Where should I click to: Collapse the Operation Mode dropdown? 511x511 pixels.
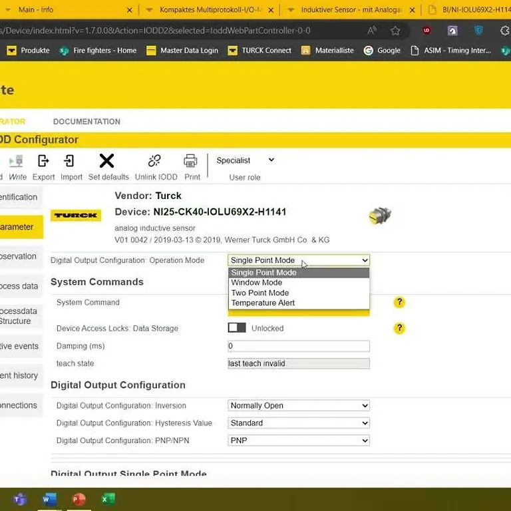pyautogui.click(x=299, y=260)
